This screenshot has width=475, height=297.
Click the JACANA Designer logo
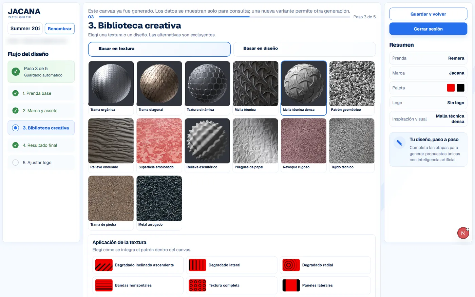point(24,13)
